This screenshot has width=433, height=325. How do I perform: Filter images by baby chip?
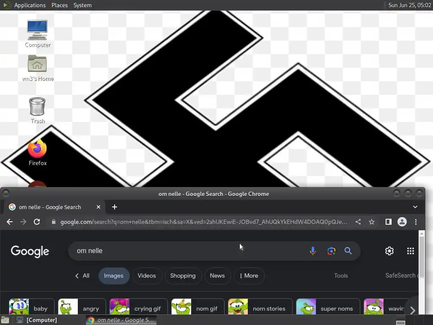click(31, 307)
